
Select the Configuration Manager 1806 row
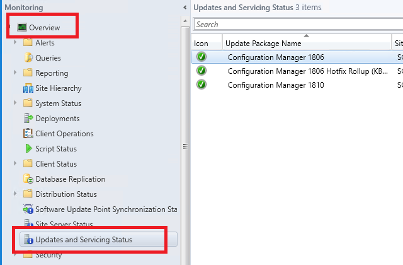297,57
